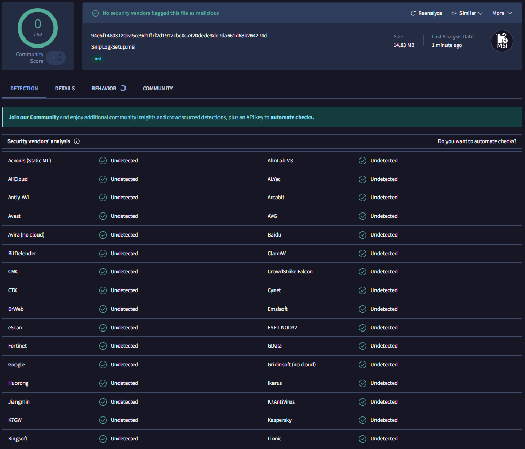The width and height of the screenshot is (525, 449).
Task: Click the automate checks link
Action: click(x=292, y=117)
